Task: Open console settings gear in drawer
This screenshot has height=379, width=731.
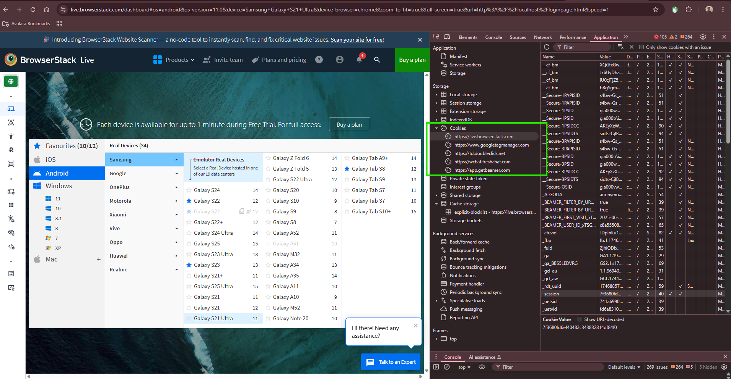Action: [x=724, y=367]
